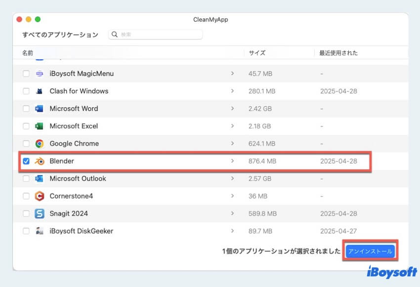
Task: Sort by the 最近使用された column header
Action: 338,53
